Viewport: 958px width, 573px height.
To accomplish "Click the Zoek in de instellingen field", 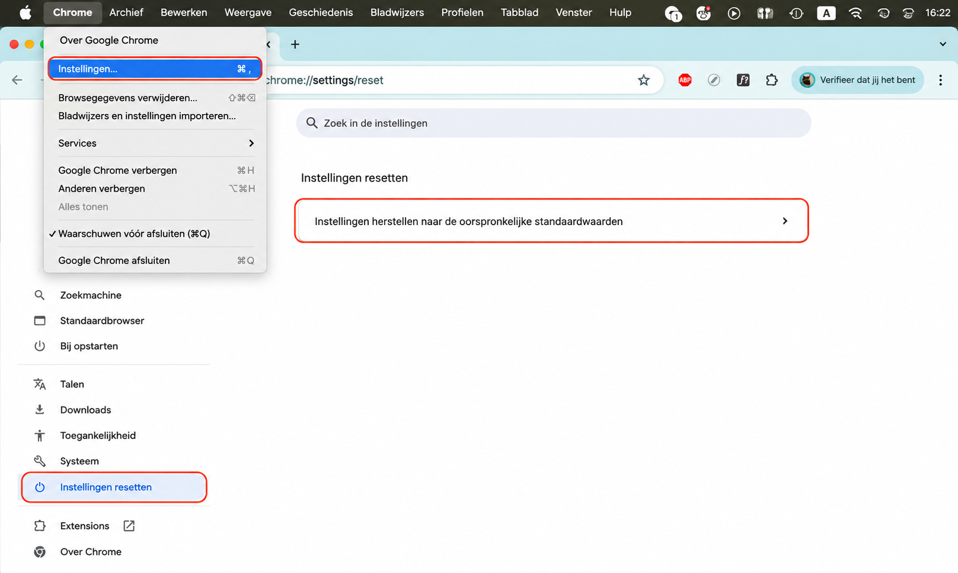I will pyautogui.click(x=553, y=123).
